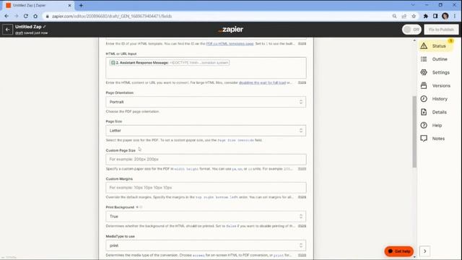Go to browser home page
462x260 pixels.
(x=35, y=16)
